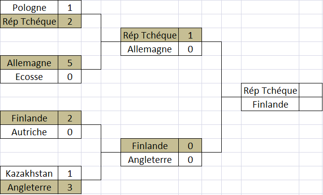Click Rép Tchéque's first-round score of 2
323x195 pixels.
pyautogui.click(x=70, y=21)
